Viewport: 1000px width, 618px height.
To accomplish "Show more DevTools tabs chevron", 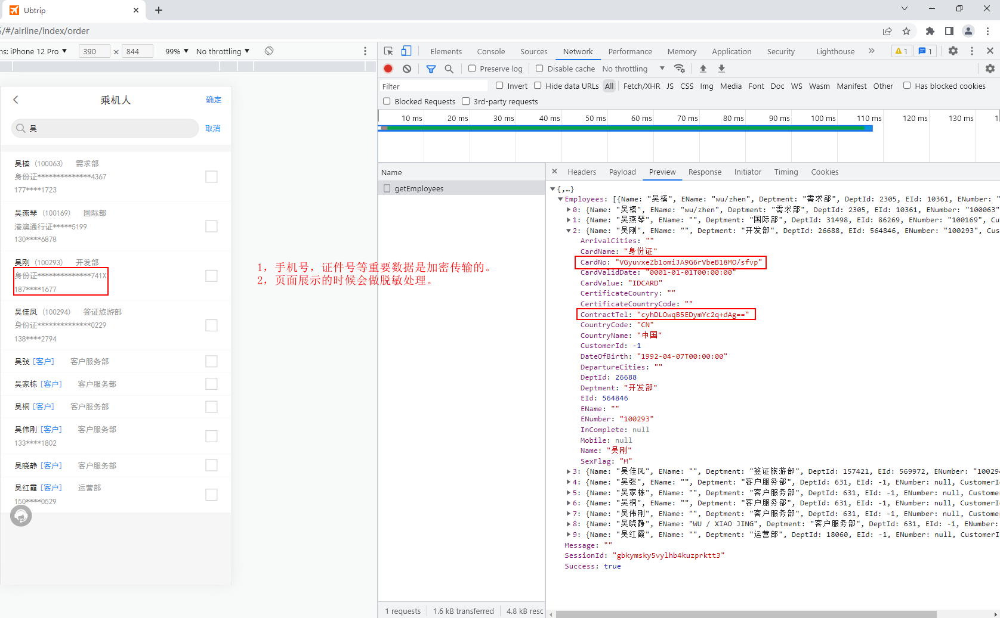I will coord(872,51).
